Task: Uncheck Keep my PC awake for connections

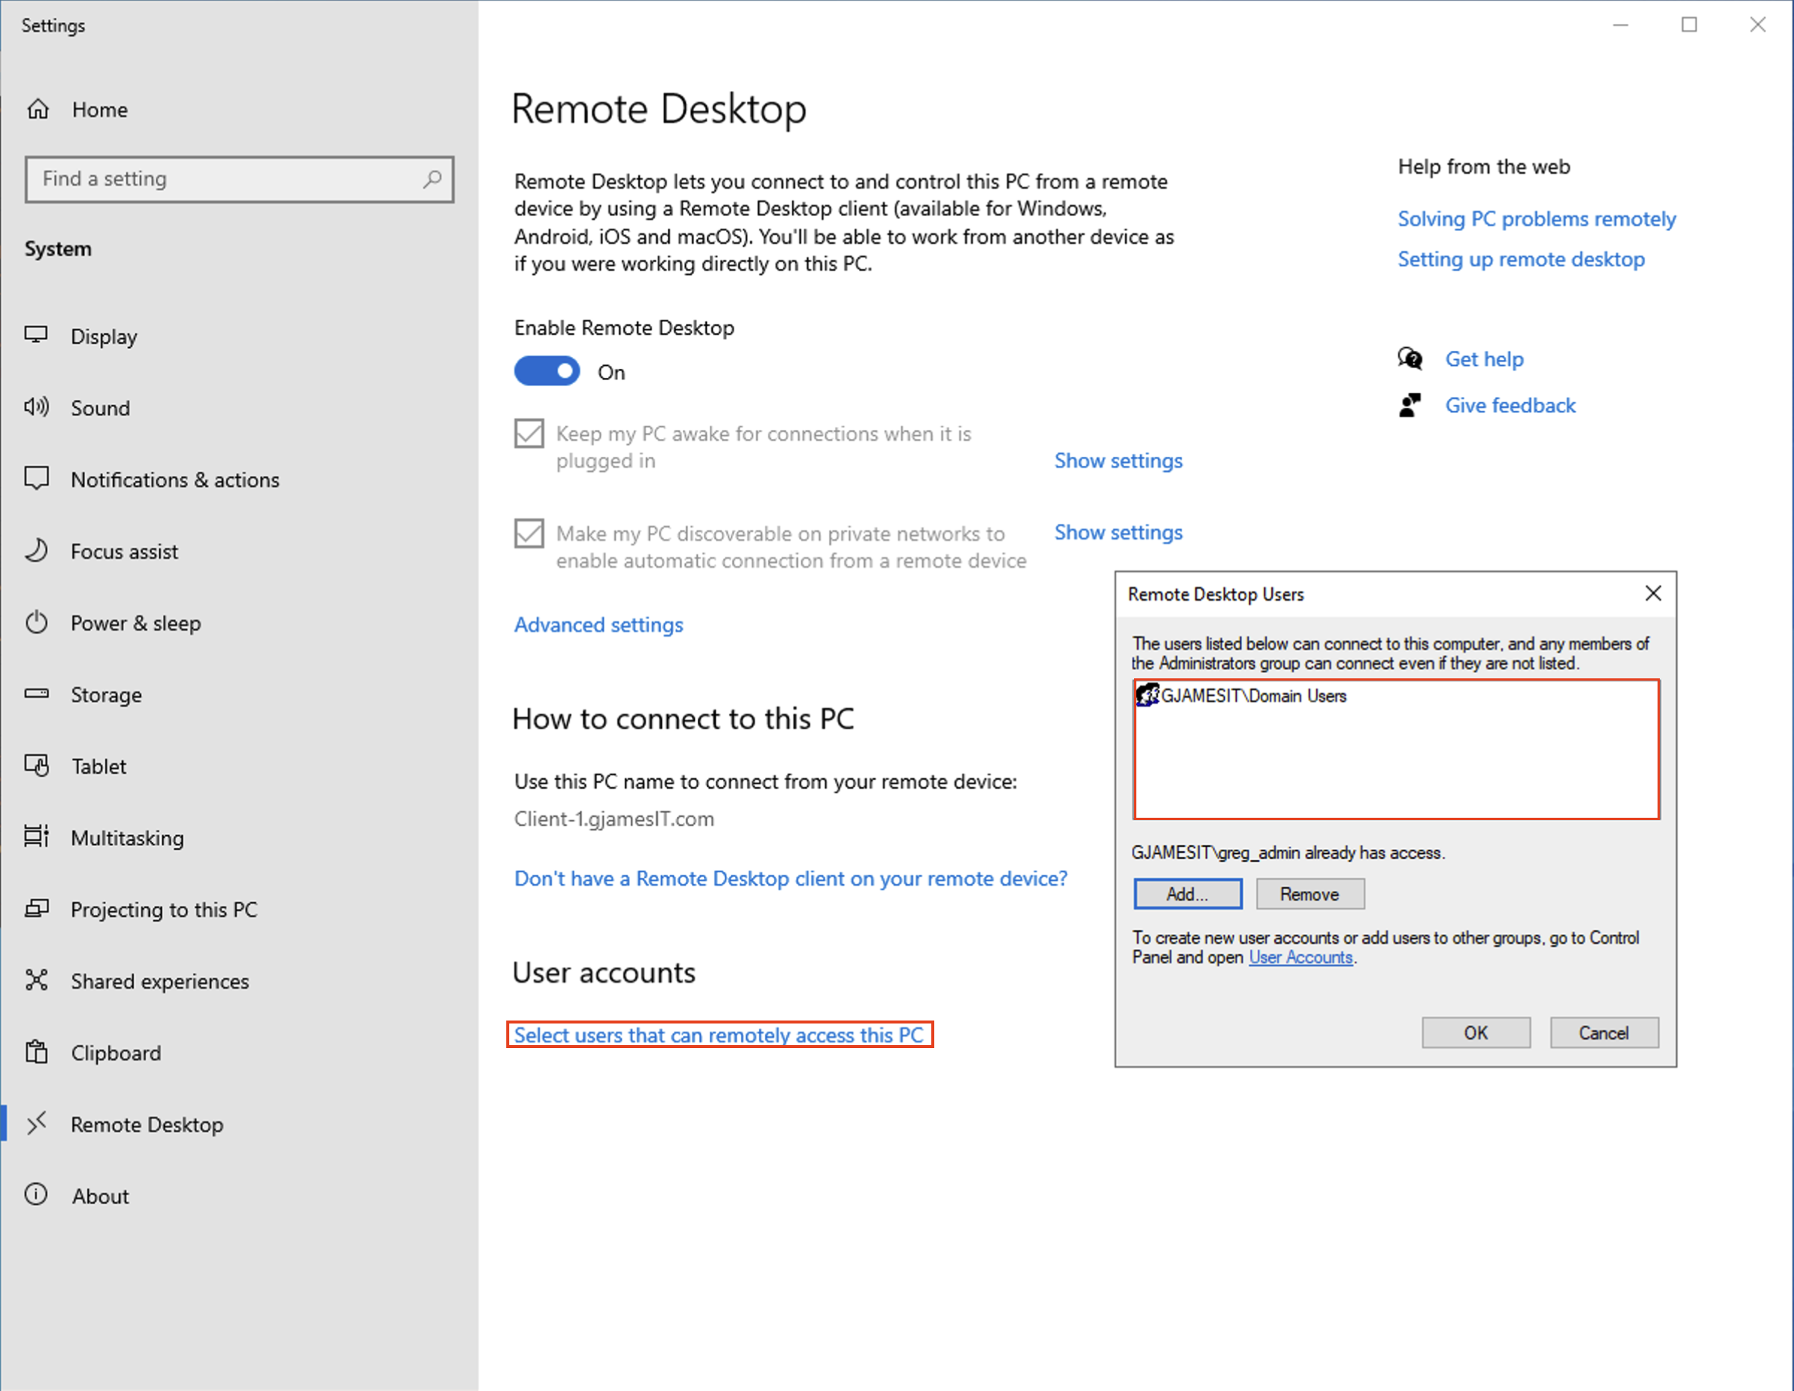Action: click(529, 433)
